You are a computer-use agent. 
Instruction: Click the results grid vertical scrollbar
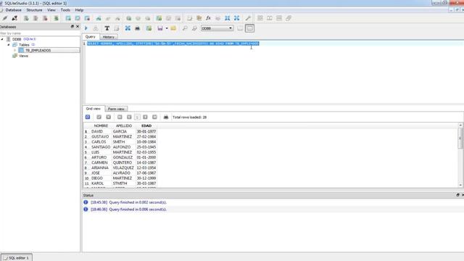click(x=460, y=155)
